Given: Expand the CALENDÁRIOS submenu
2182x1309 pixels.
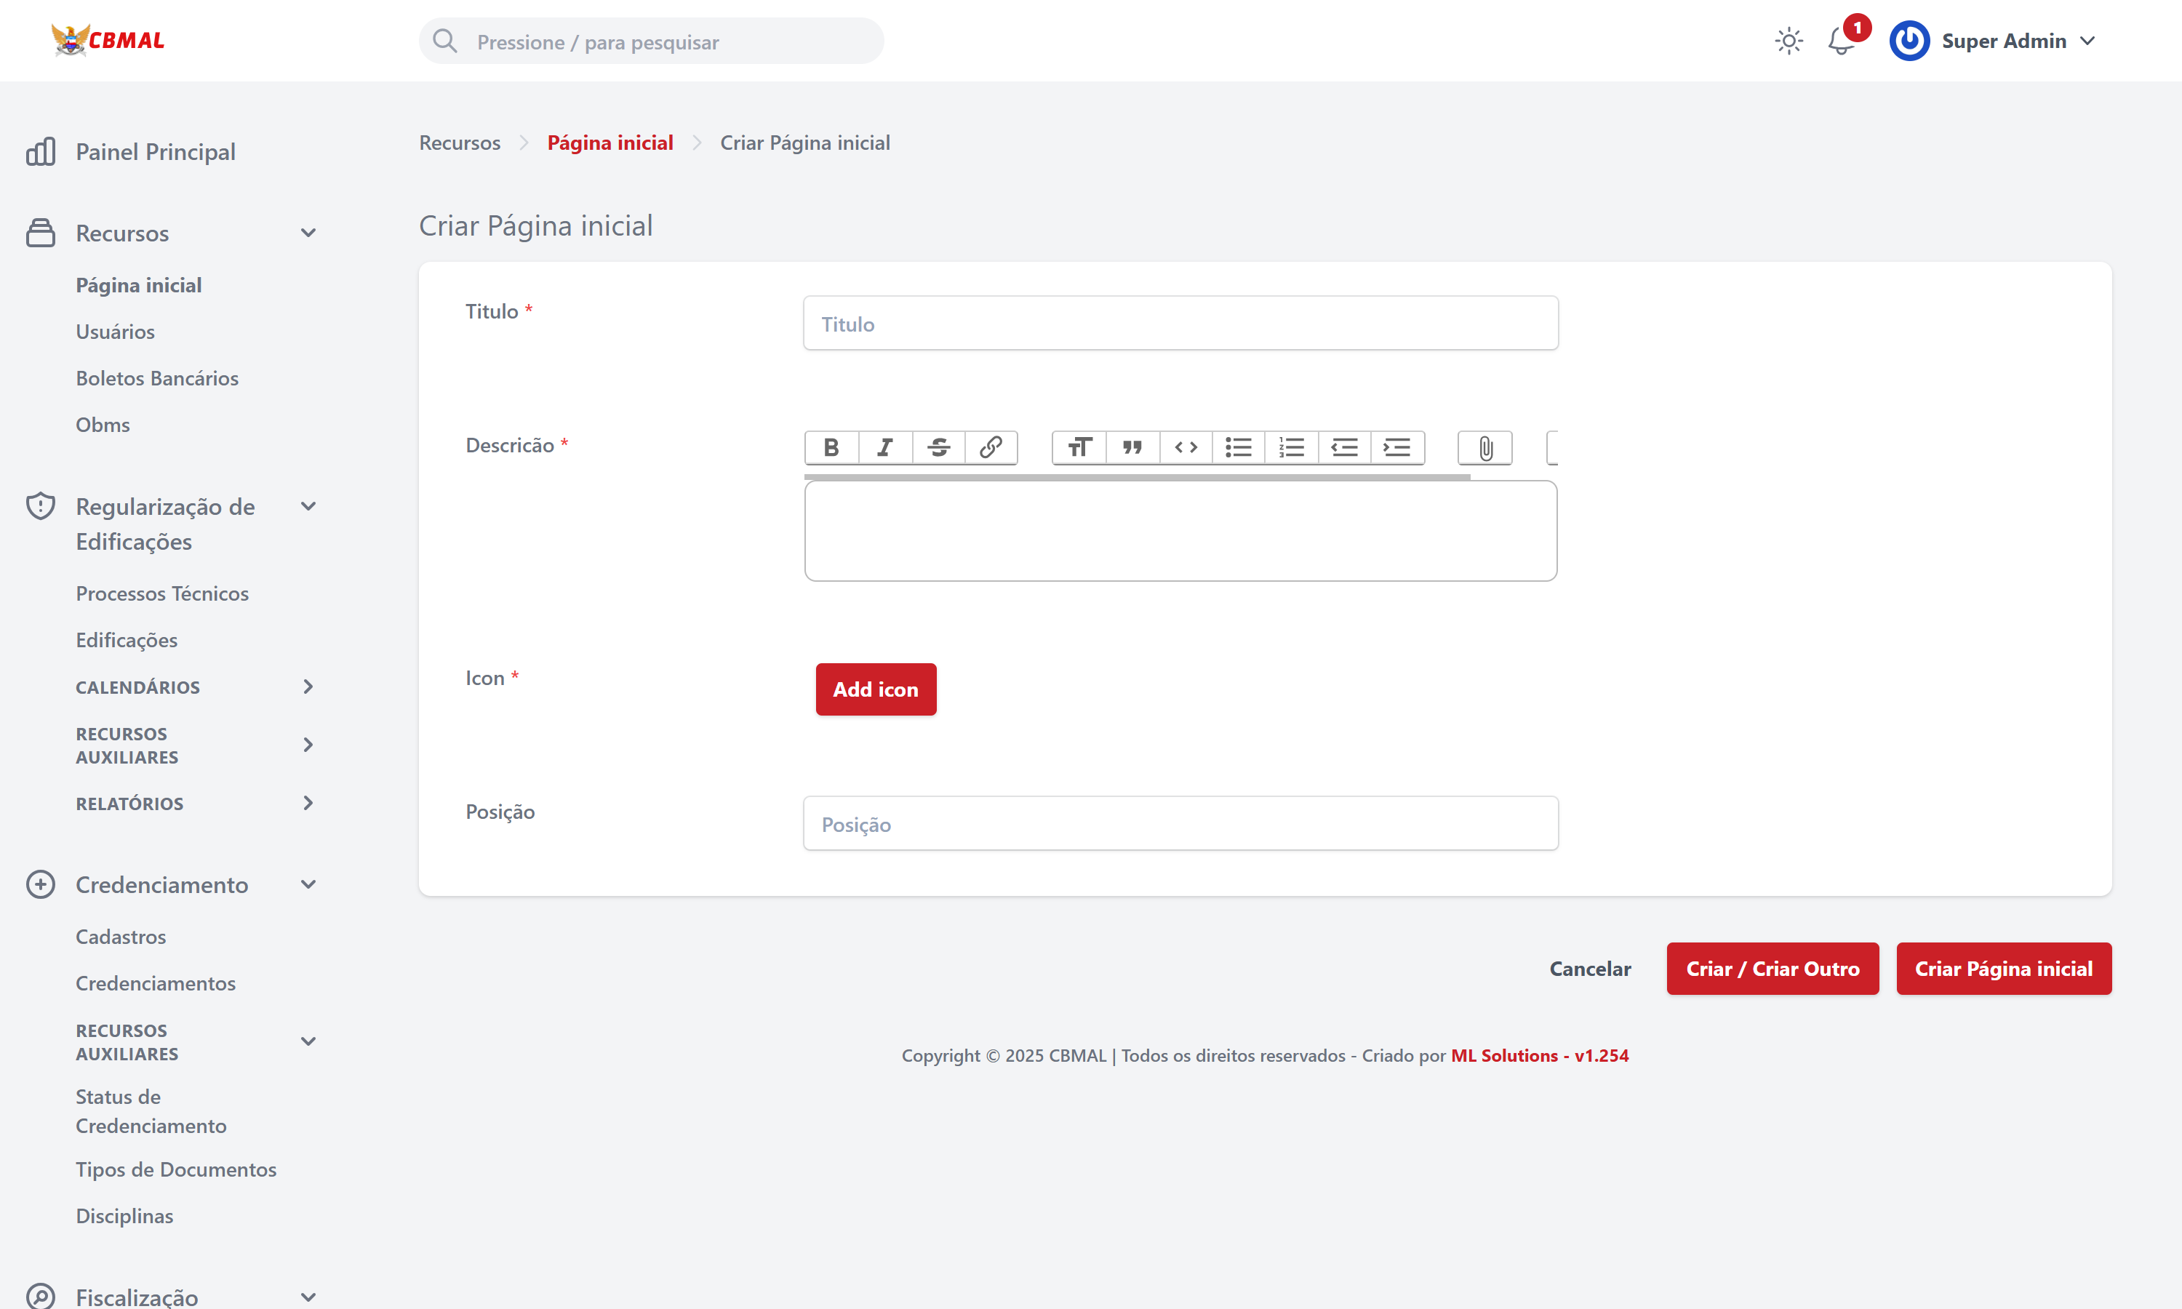Looking at the screenshot, I should [308, 687].
